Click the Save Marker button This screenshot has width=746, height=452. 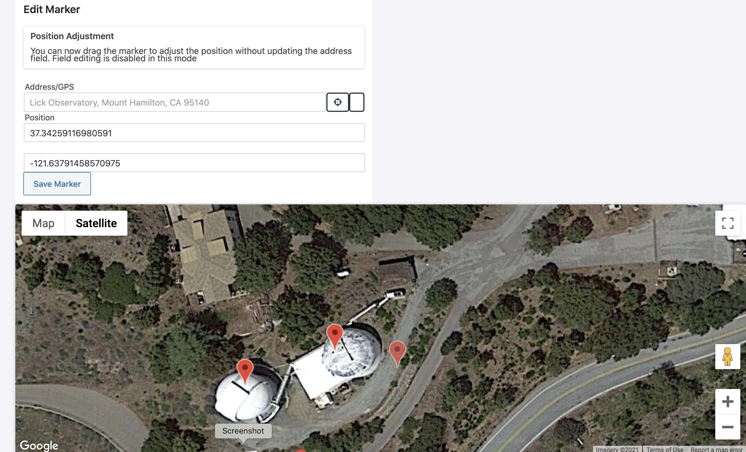(x=57, y=184)
